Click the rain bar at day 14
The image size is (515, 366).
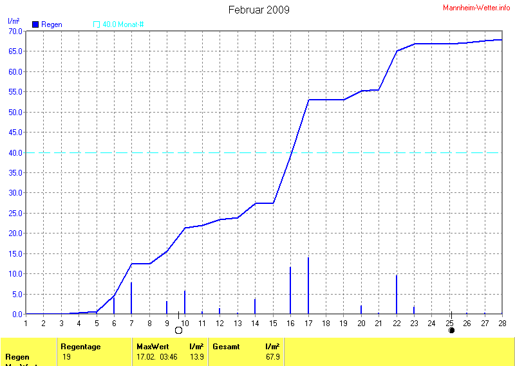tap(255, 306)
